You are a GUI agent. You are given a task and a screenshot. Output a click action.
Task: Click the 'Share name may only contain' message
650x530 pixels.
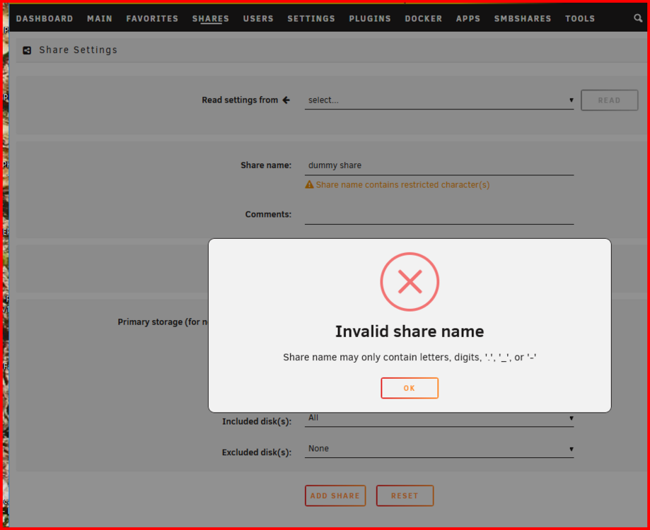410,357
